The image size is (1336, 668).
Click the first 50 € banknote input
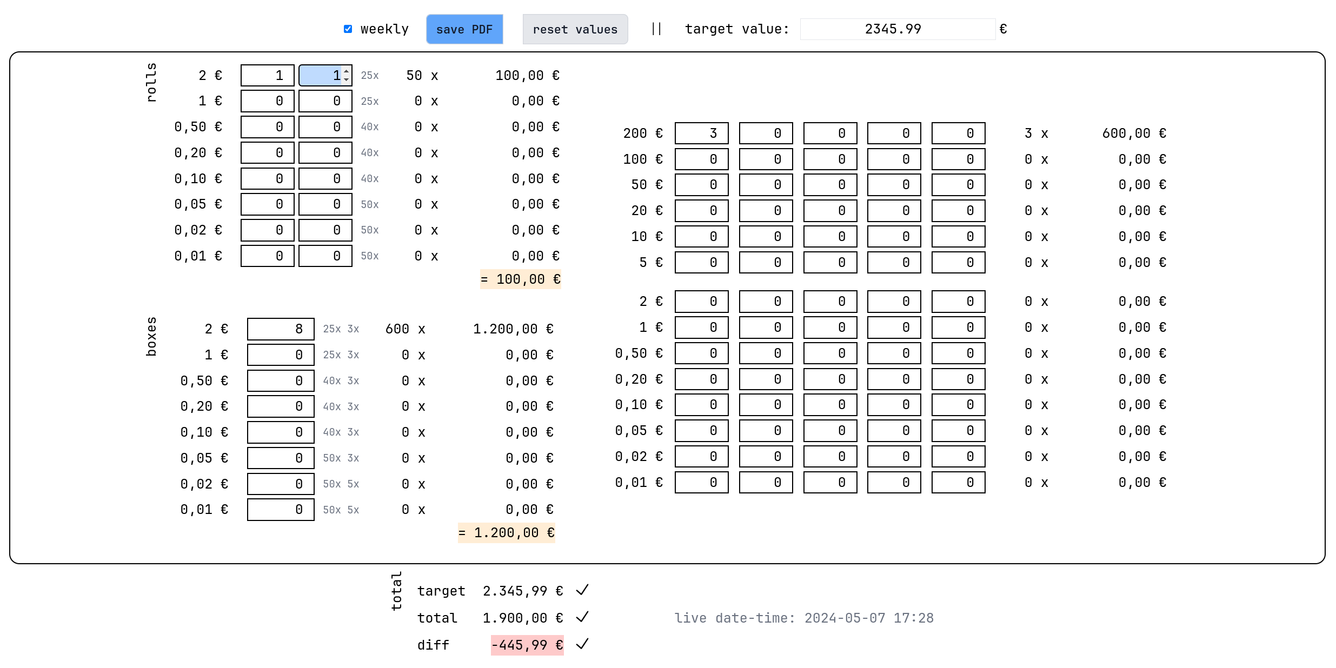pos(701,185)
